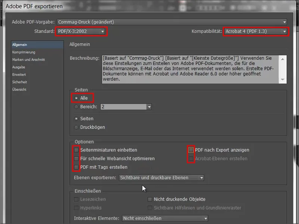Open the Erweitert category
The image size is (299, 224).
tap(19, 74)
